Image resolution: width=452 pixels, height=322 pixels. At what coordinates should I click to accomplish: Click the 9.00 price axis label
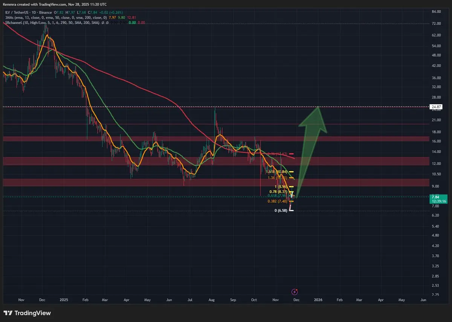click(436, 186)
